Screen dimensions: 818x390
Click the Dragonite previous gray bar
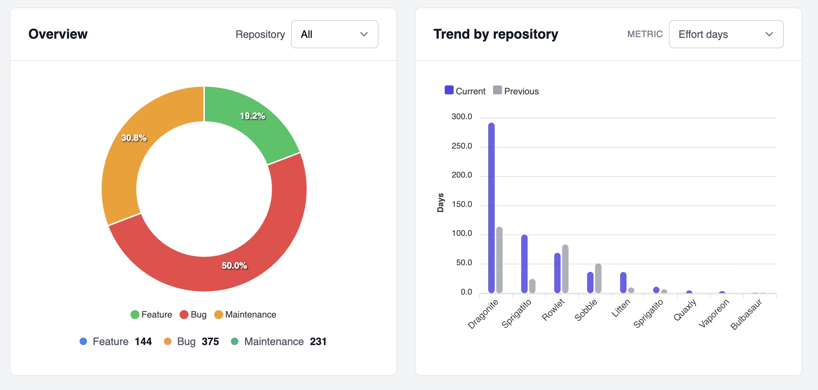click(x=499, y=260)
